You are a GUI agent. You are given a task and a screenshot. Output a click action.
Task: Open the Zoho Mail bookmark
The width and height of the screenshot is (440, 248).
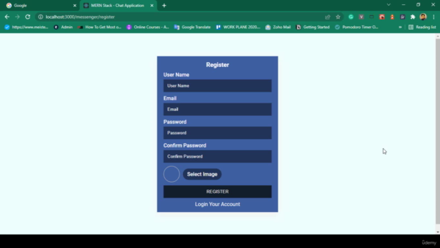[x=278, y=27]
